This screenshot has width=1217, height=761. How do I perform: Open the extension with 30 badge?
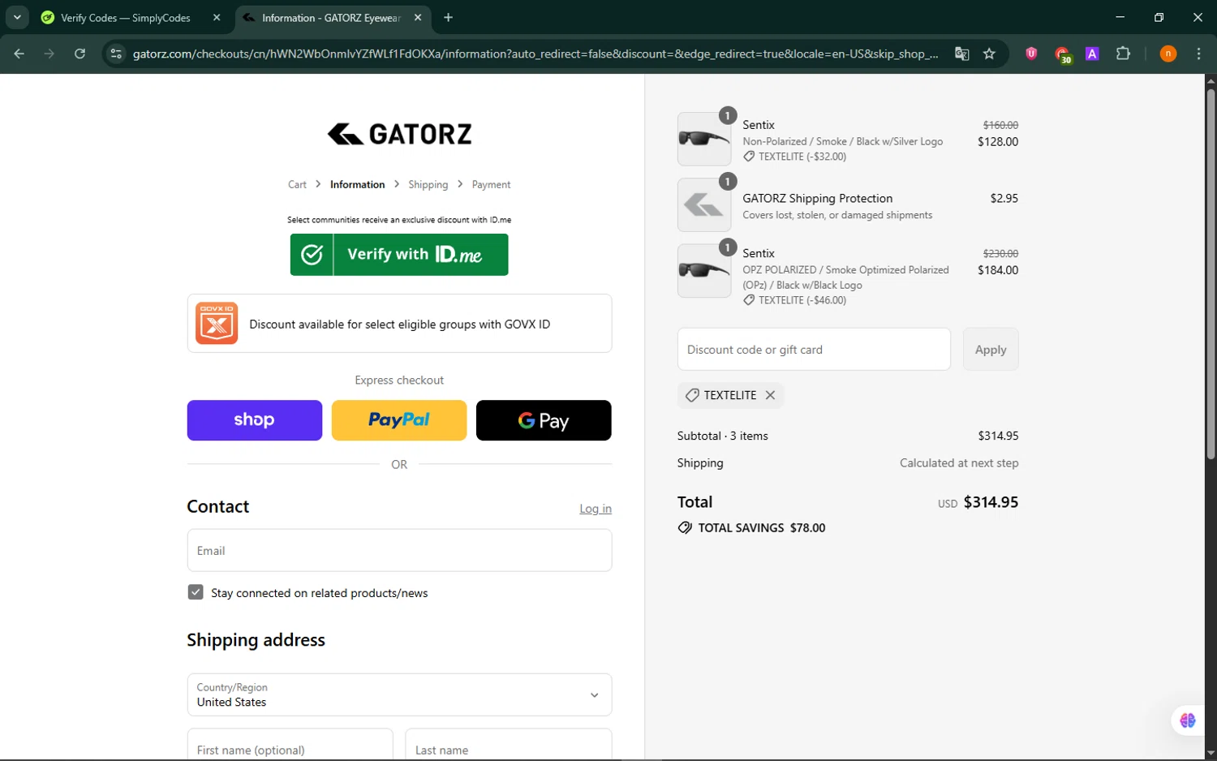[x=1063, y=54]
